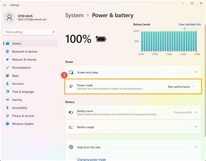Screen dimensions: 206x161
Task: Click the Find a setting box
Action: pos(30,32)
